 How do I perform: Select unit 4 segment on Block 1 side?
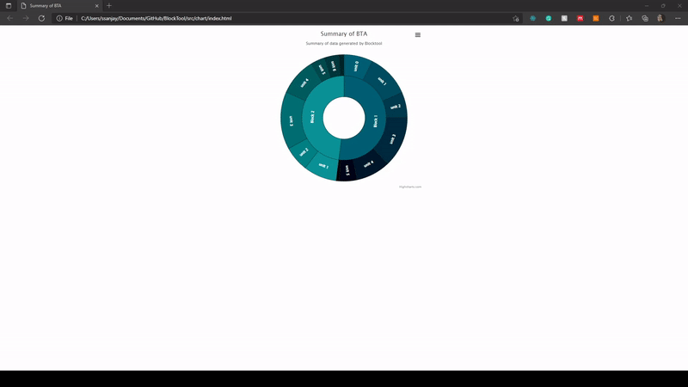[x=370, y=164]
